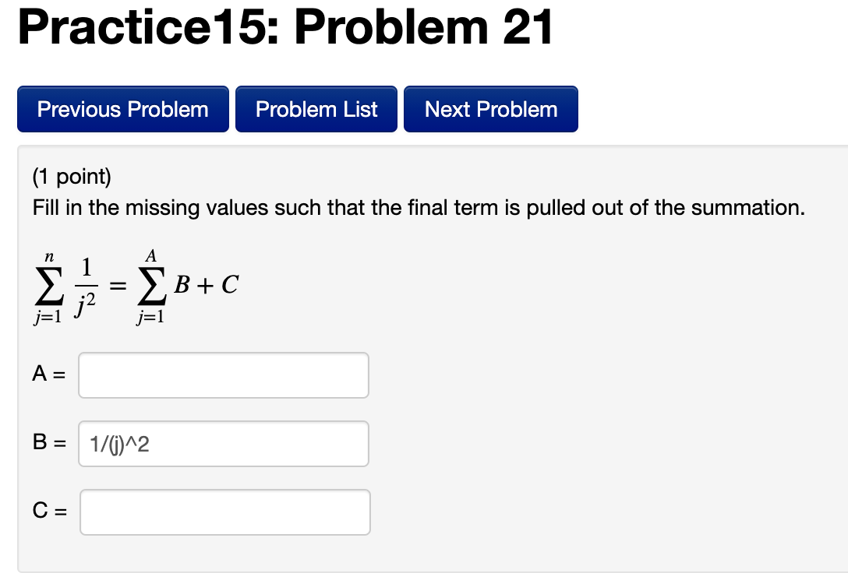Navigate back via Previous Problem
The height and width of the screenshot is (573, 848).
tap(122, 109)
